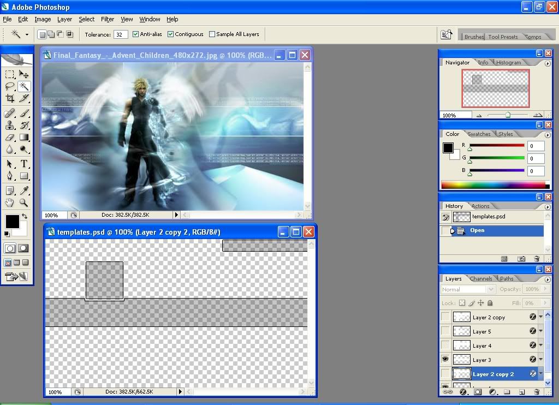Select the Crop tool
The width and height of the screenshot is (559, 405).
pyautogui.click(x=10, y=98)
